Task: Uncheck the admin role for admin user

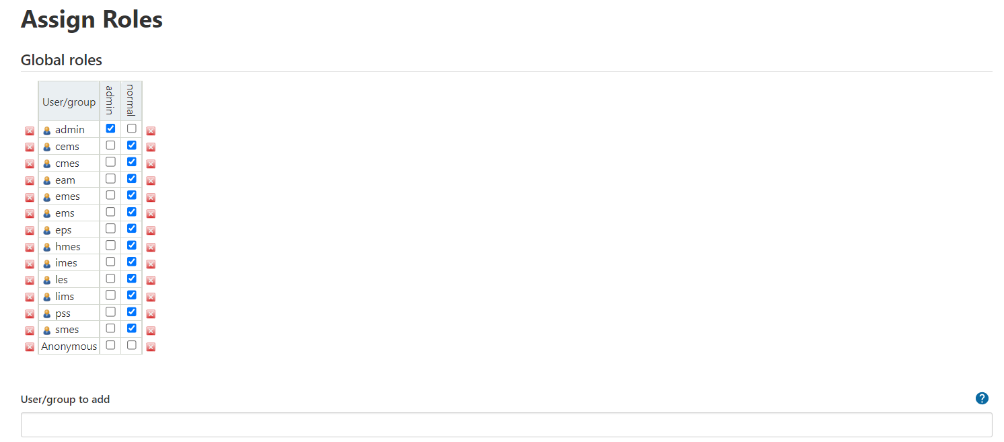Action: click(110, 128)
